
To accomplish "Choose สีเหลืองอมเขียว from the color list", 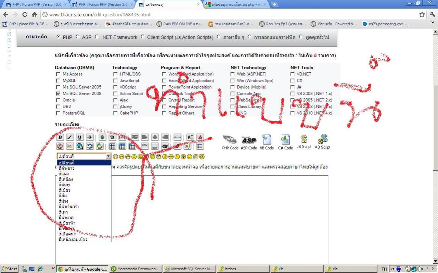I will click(x=84, y=239).
